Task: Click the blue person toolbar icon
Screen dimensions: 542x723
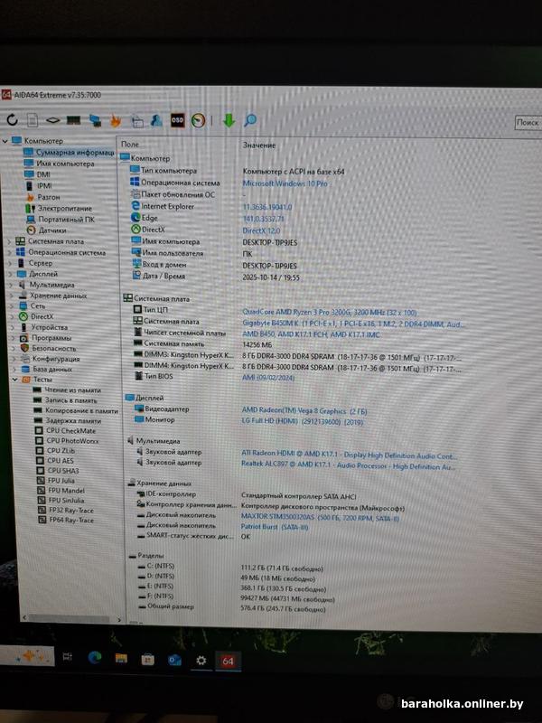Action: point(156,121)
